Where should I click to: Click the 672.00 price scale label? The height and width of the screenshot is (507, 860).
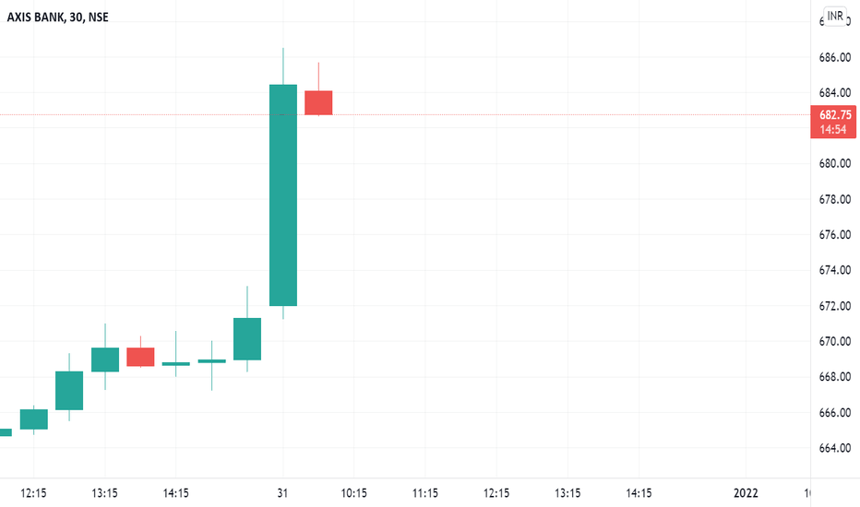(835, 306)
